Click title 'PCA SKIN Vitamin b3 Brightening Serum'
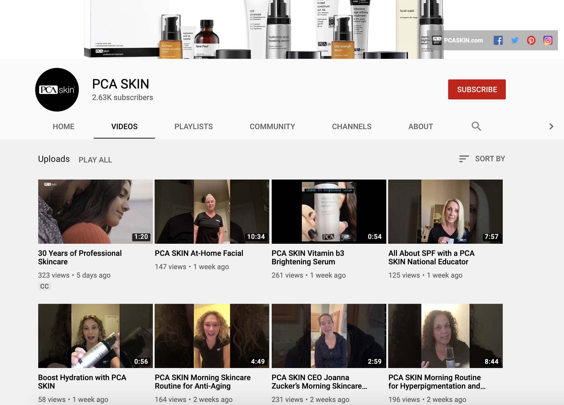The image size is (564, 405). pyautogui.click(x=308, y=257)
